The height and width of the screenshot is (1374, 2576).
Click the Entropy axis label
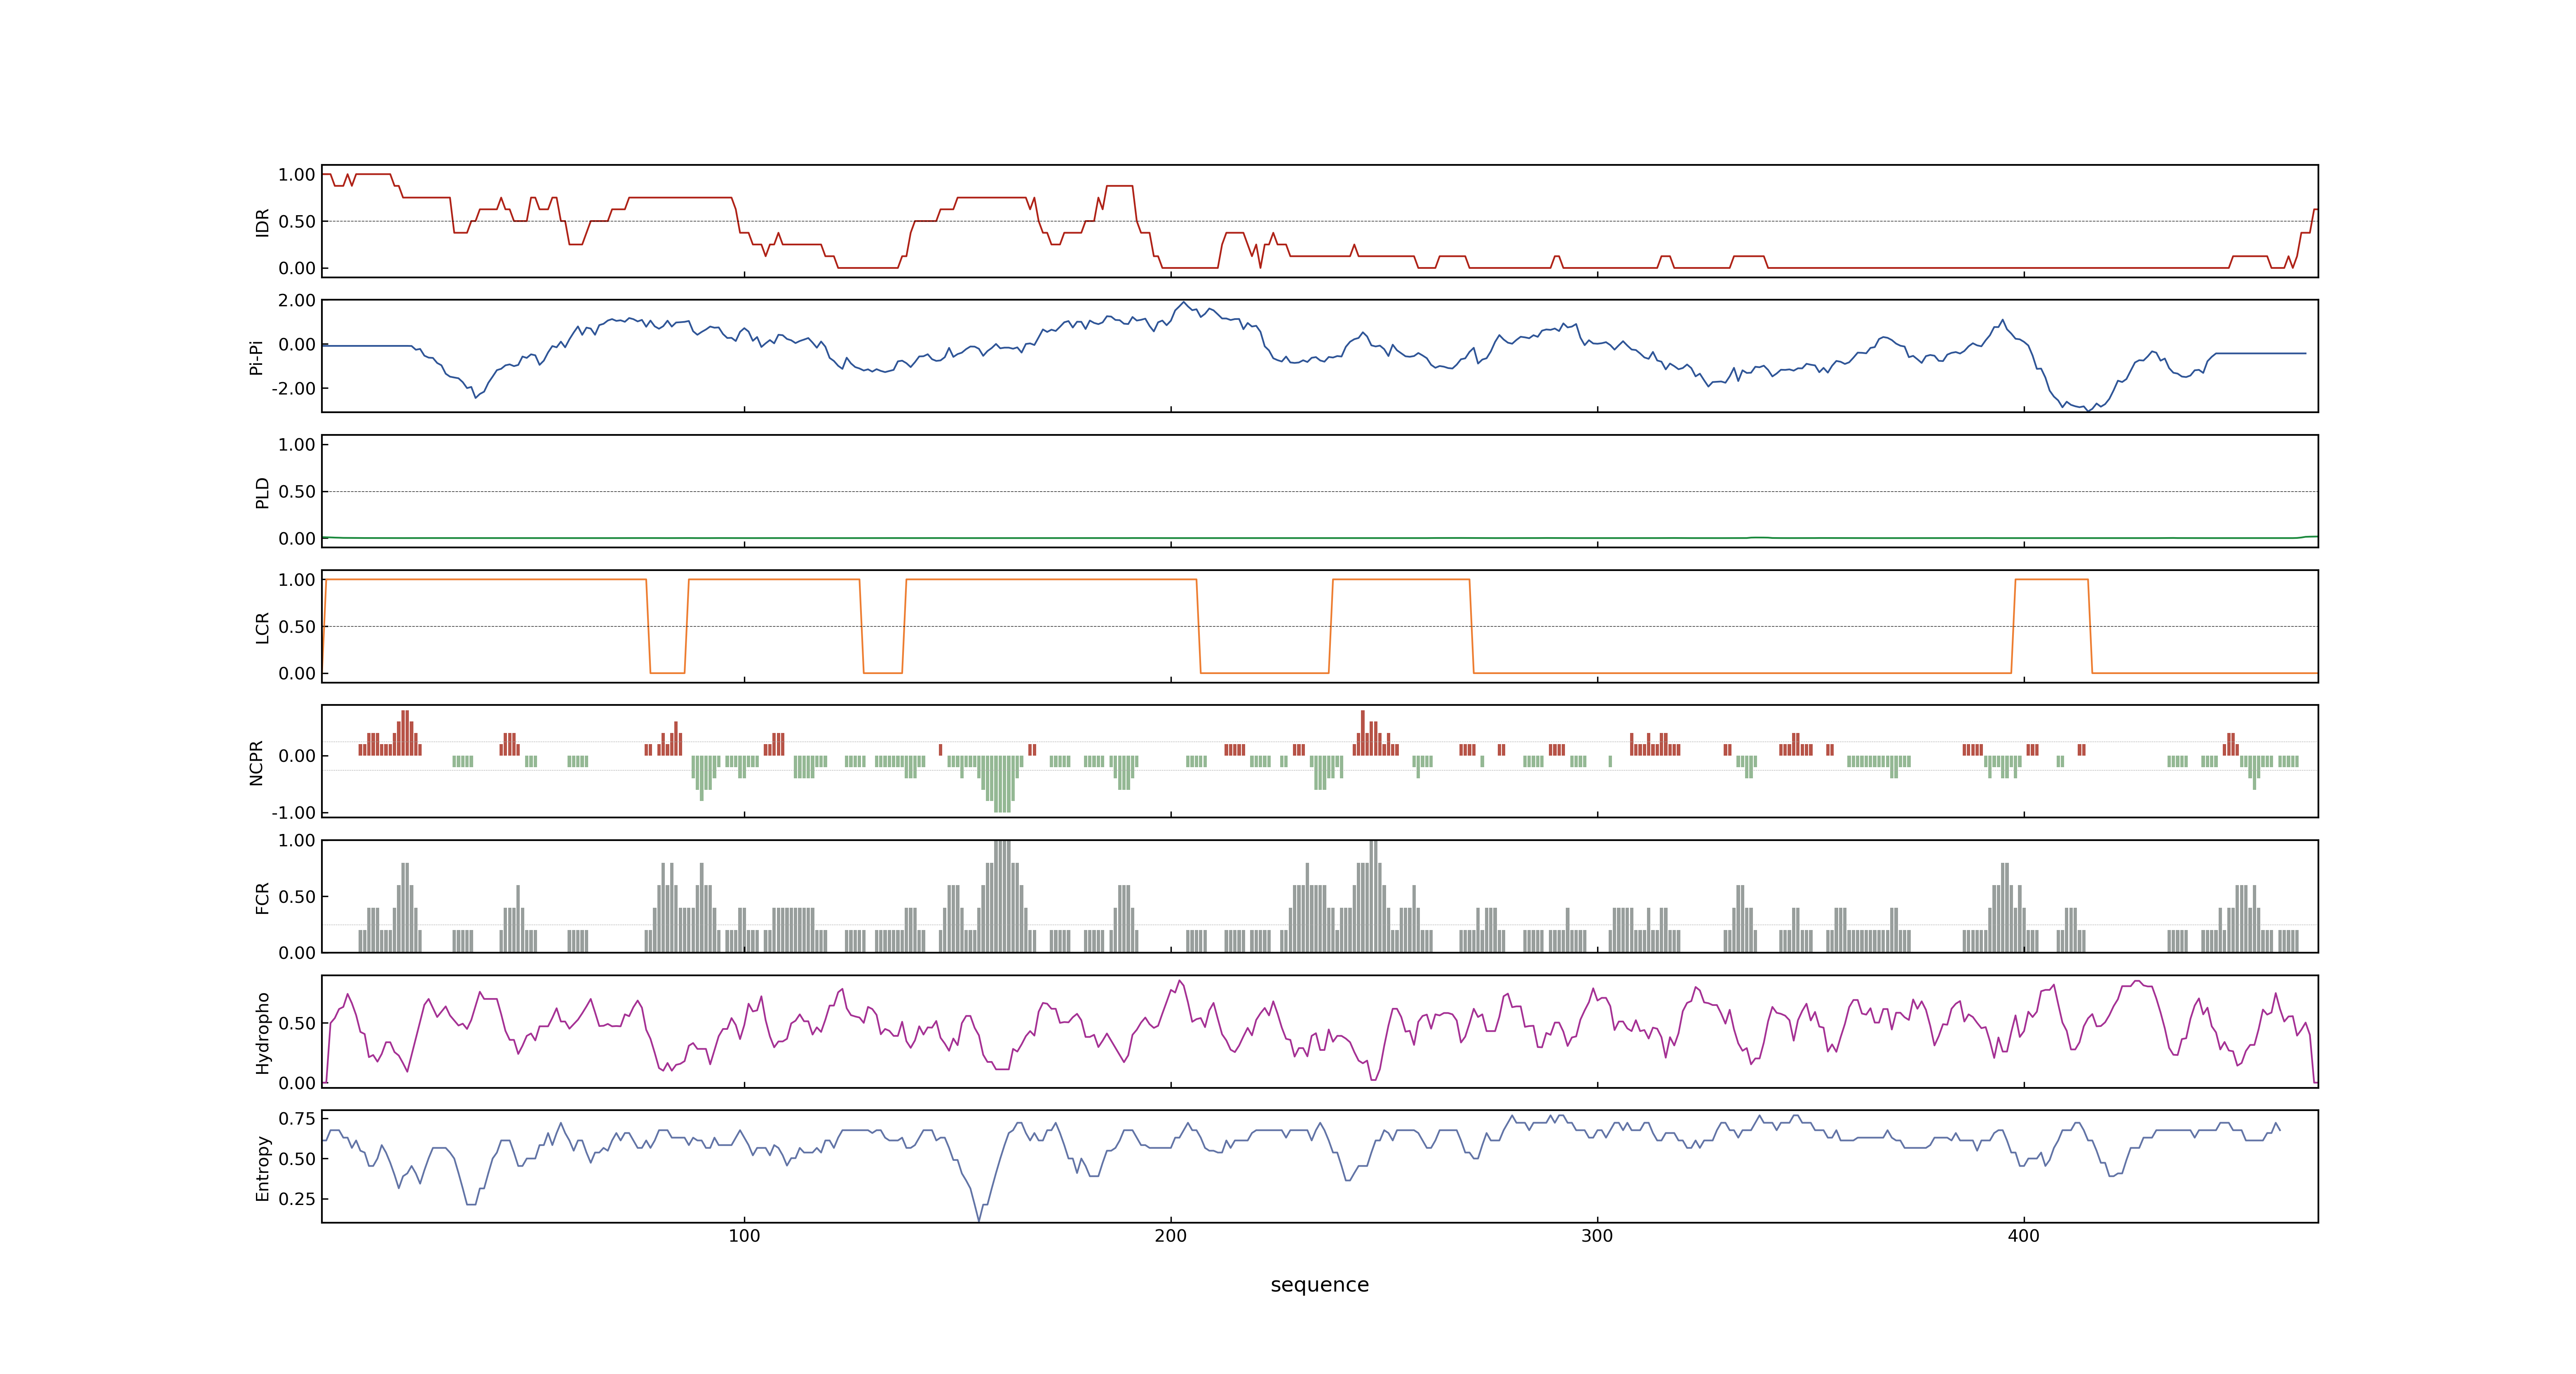[x=262, y=1168]
